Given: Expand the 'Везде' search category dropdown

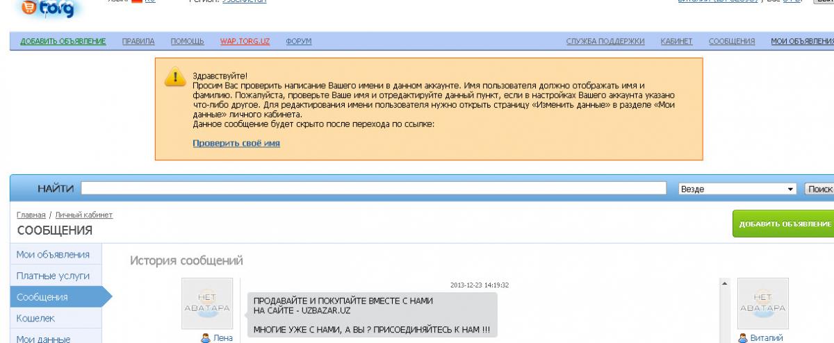Looking at the screenshot, I should (x=790, y=189).
